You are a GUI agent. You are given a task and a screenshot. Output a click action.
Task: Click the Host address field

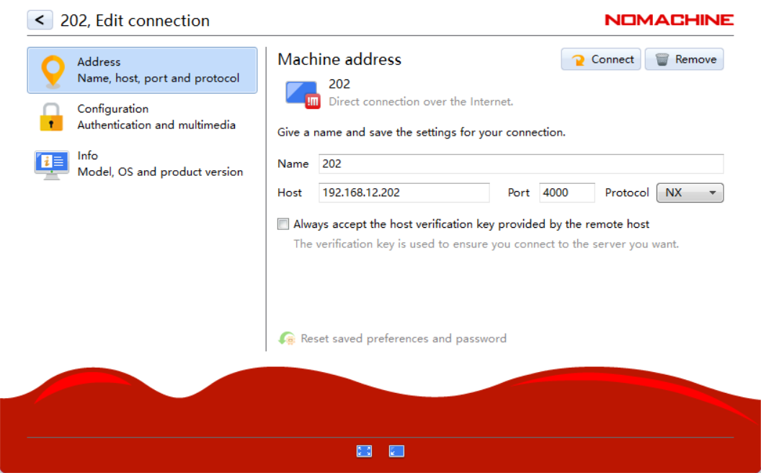pyautogui.click(x=404, y=193)
